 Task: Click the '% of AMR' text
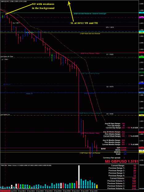coord(134,144)
